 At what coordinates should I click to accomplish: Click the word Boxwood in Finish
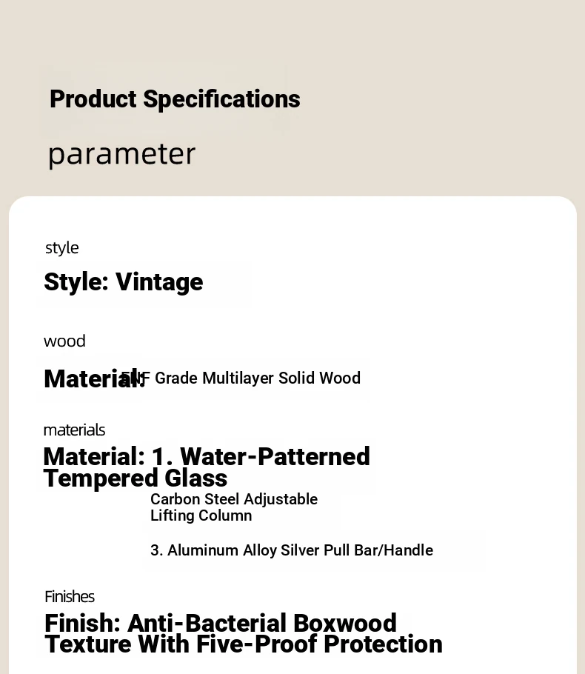click(x=345, y=624)
